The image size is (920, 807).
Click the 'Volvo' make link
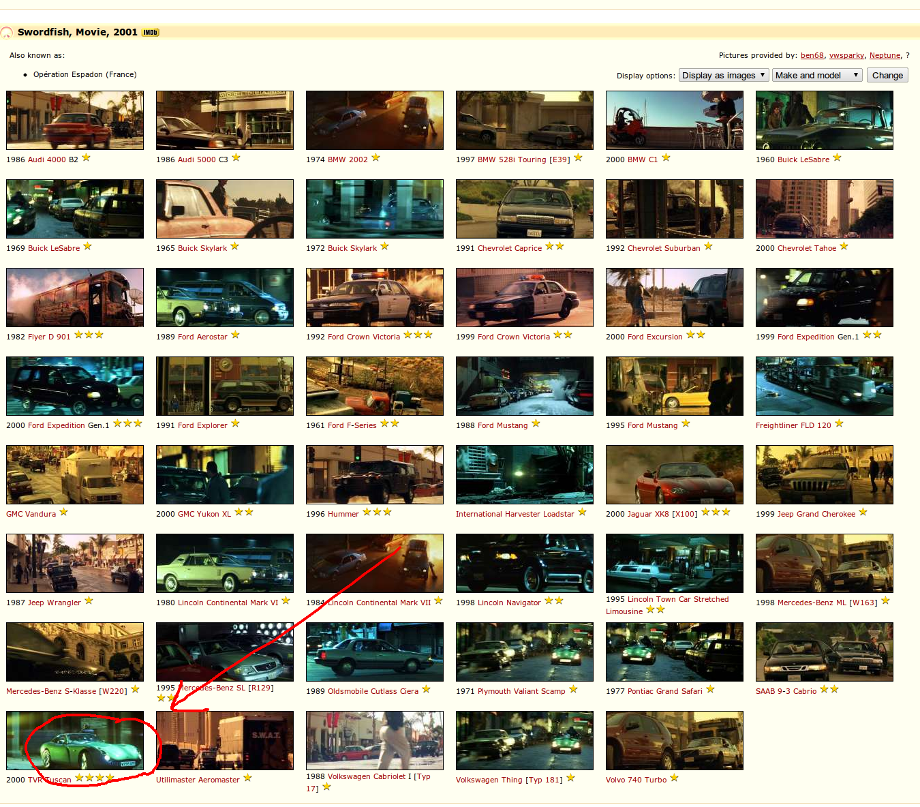point(616,780)
